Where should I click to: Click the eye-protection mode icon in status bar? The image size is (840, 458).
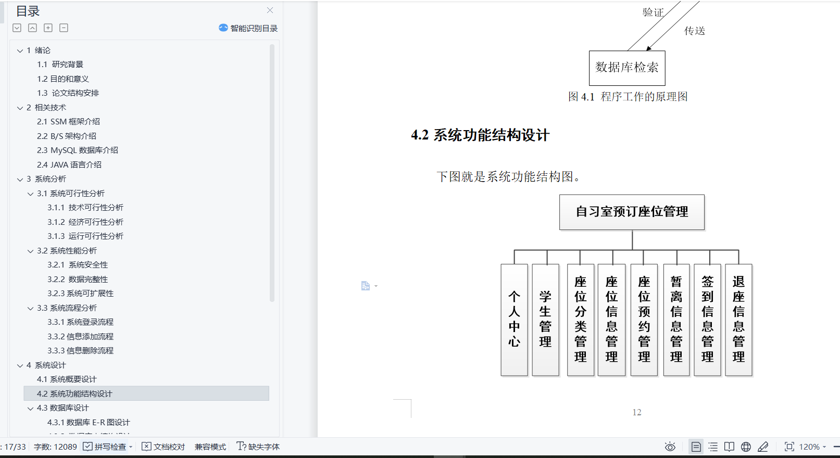(670, 447)
